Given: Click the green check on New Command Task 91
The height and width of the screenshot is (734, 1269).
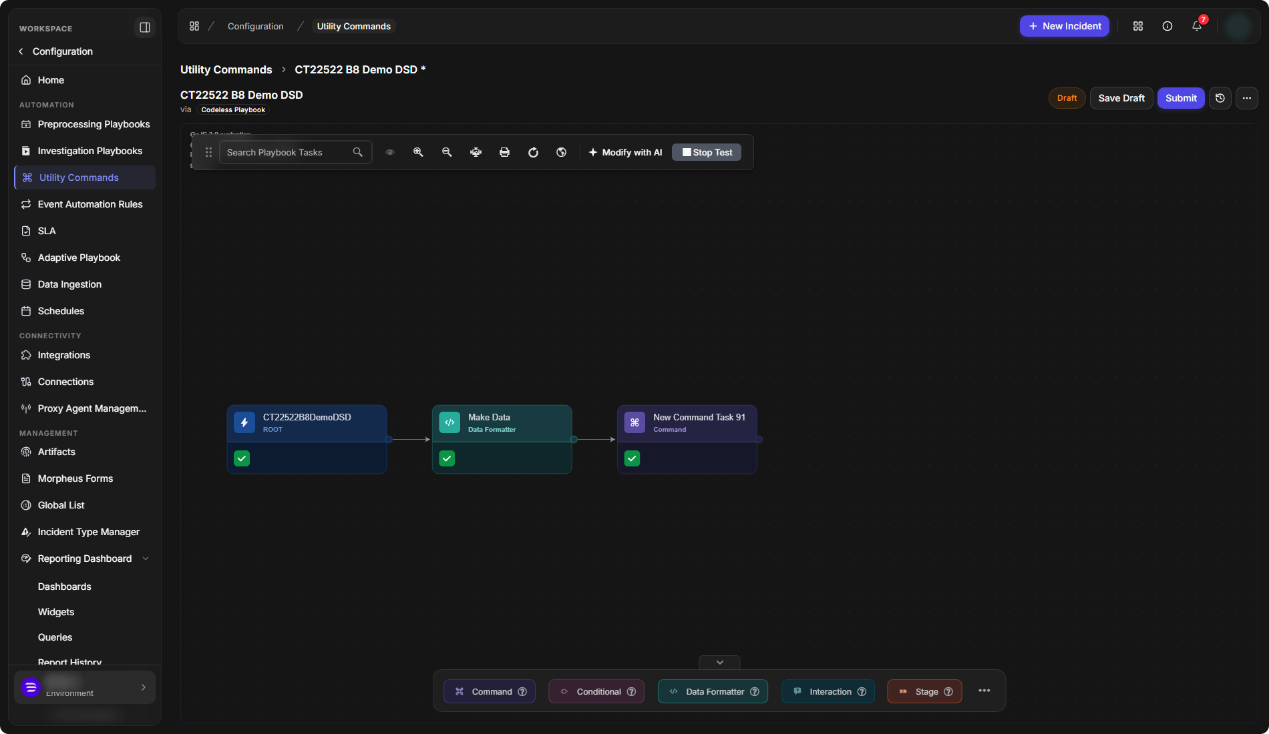Looking at the screenshot, I should point(632,458).
